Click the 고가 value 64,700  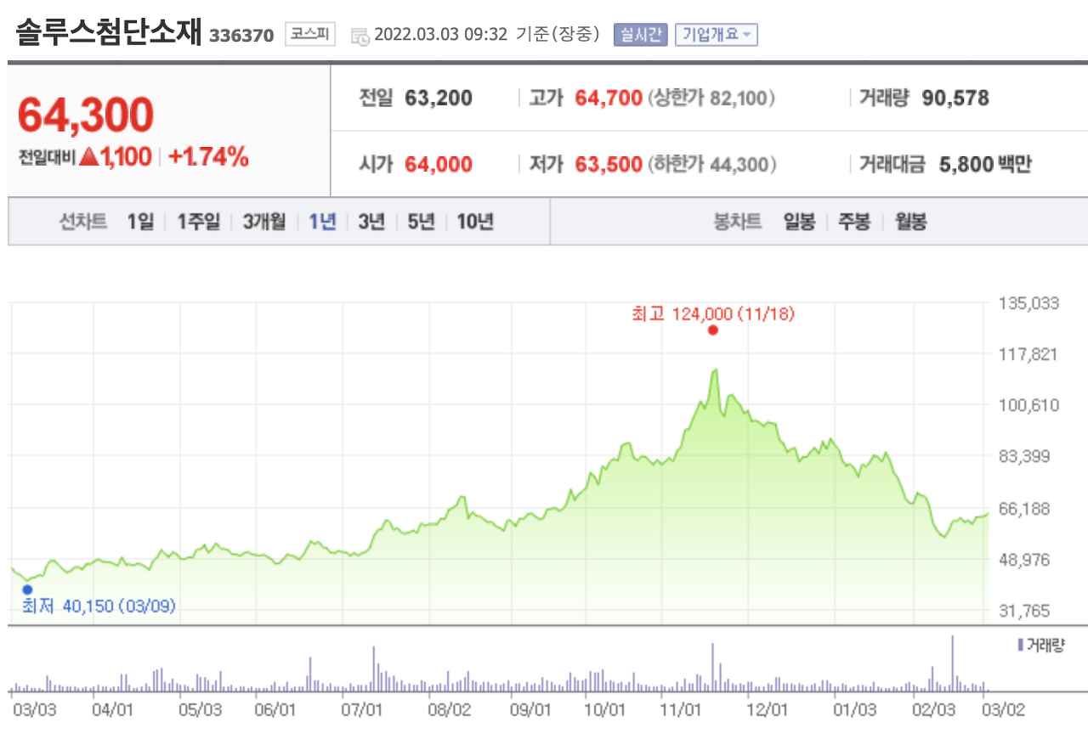(x=609, y=99)
